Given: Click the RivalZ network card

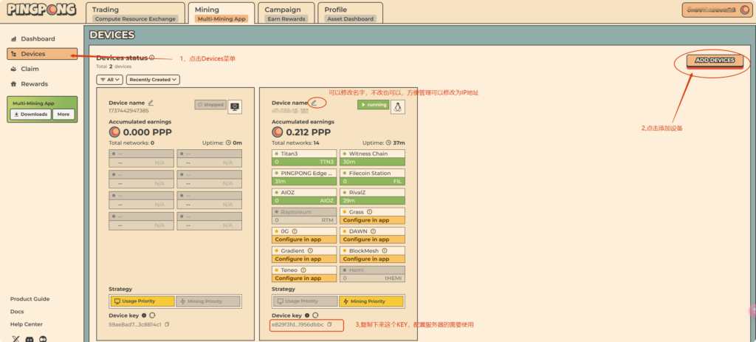Looking at the screenshot, I should (372, 196).
